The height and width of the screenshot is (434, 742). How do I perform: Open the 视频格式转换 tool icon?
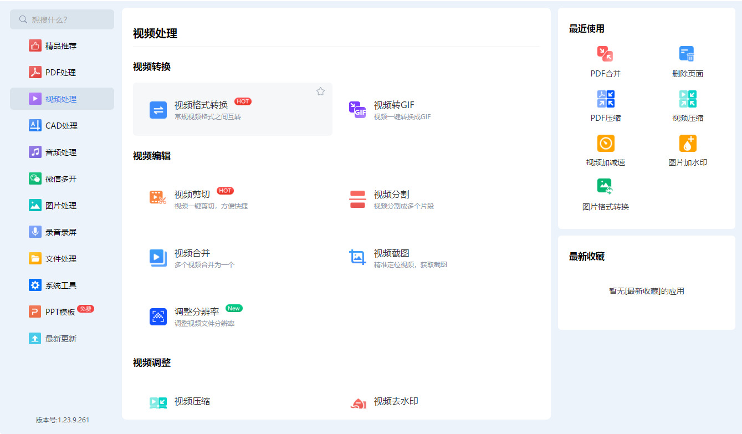point(158,110)
